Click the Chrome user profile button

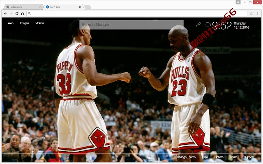tap(238, 2)
